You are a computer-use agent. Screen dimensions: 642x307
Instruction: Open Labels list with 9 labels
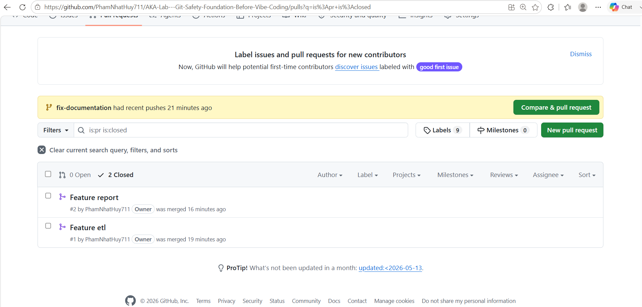click(x=443, y=130)
